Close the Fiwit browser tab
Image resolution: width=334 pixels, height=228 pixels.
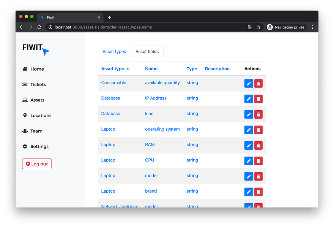click(x=99, y=17)
